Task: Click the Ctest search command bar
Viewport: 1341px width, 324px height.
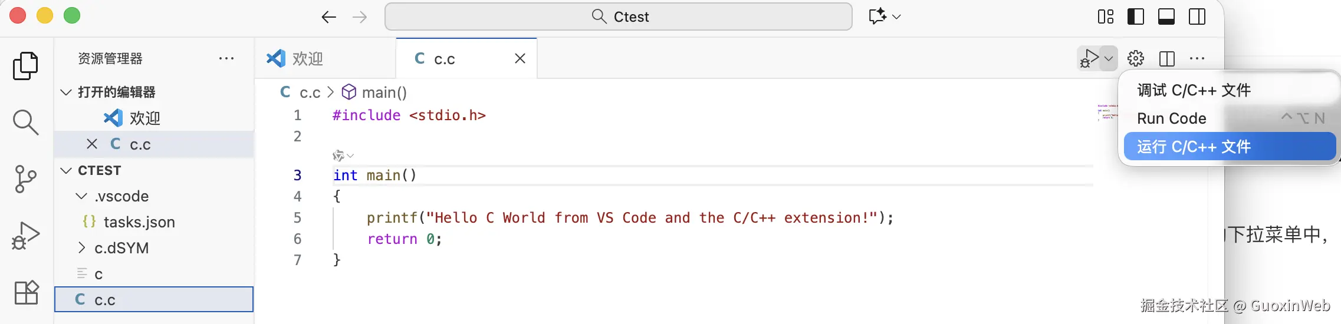Action: (618, 16)
